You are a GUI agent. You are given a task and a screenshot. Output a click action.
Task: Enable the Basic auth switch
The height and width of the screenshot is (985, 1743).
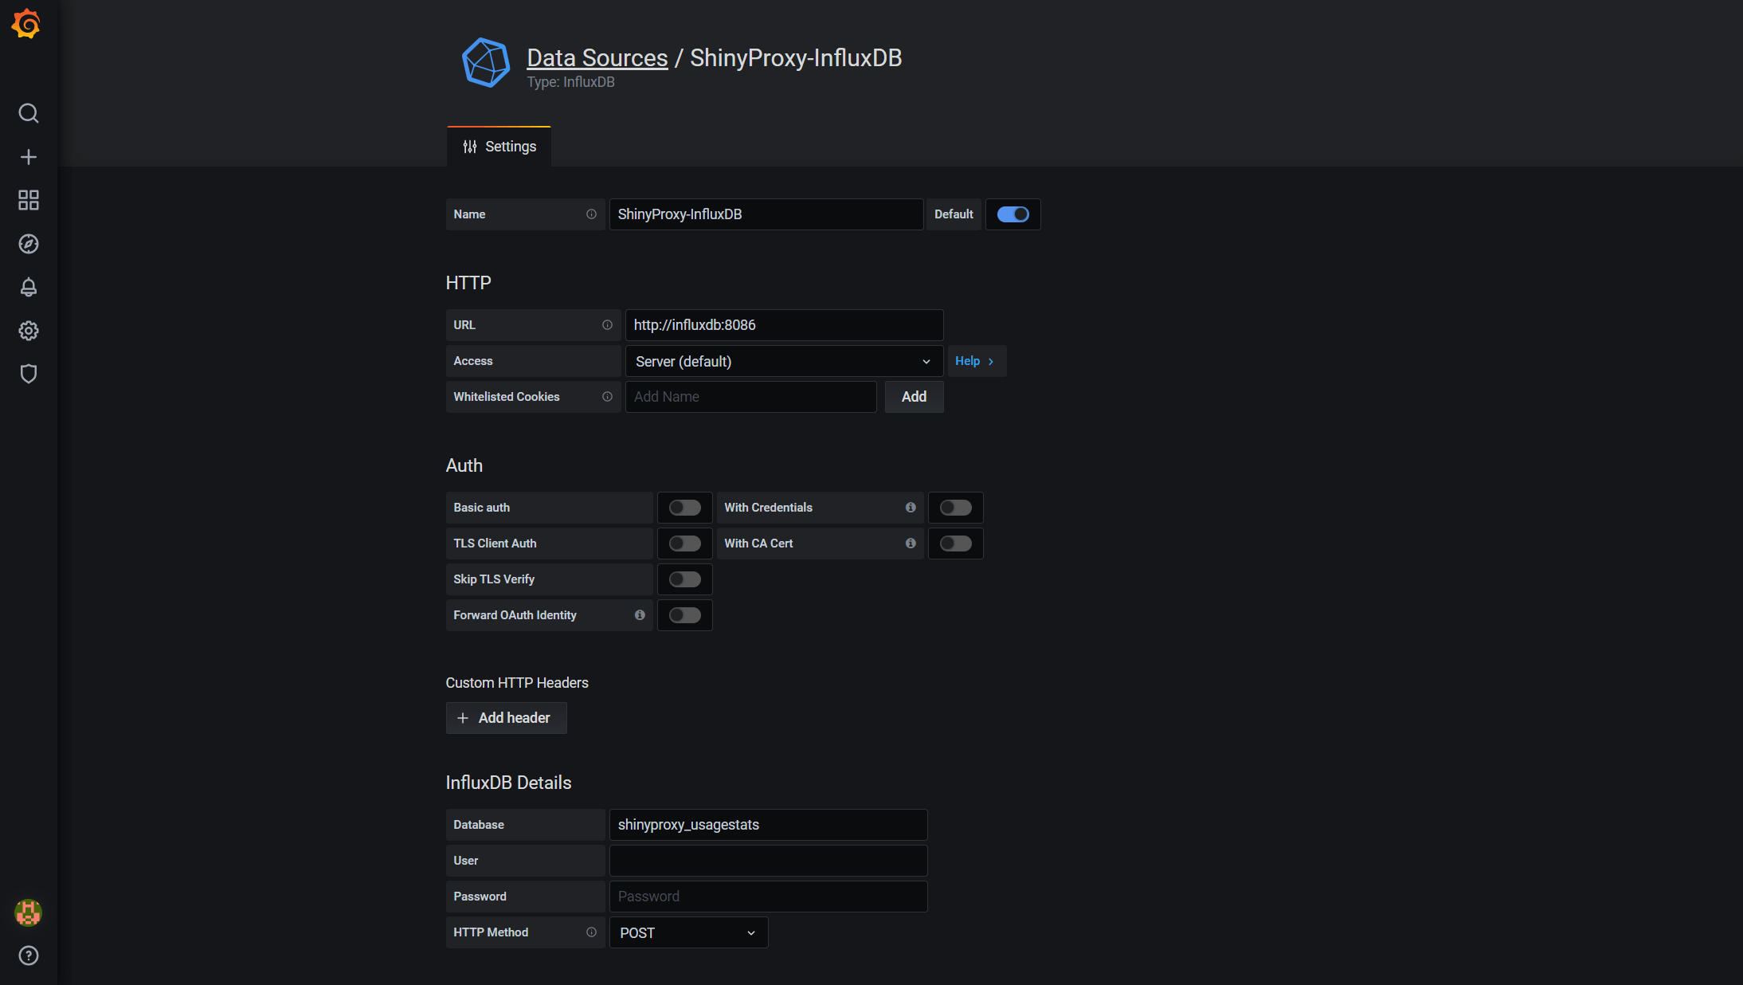coord(685,508)
